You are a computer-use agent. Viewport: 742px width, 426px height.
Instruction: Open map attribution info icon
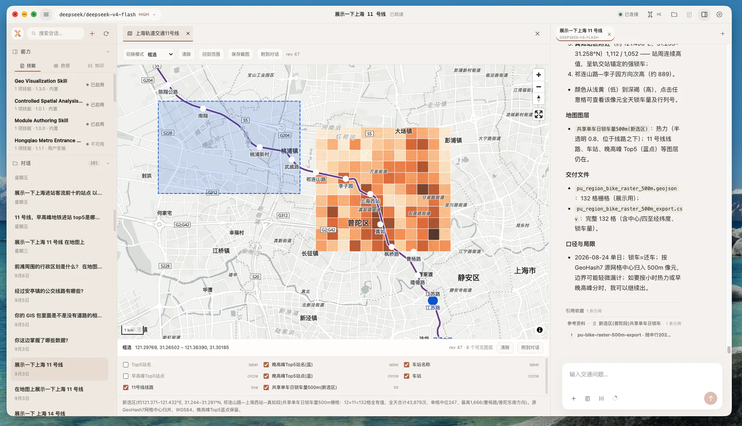(539, 330)
